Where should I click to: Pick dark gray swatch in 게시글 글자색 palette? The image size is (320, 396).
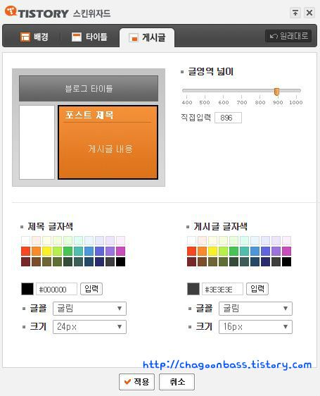click(x=276, y=262)
